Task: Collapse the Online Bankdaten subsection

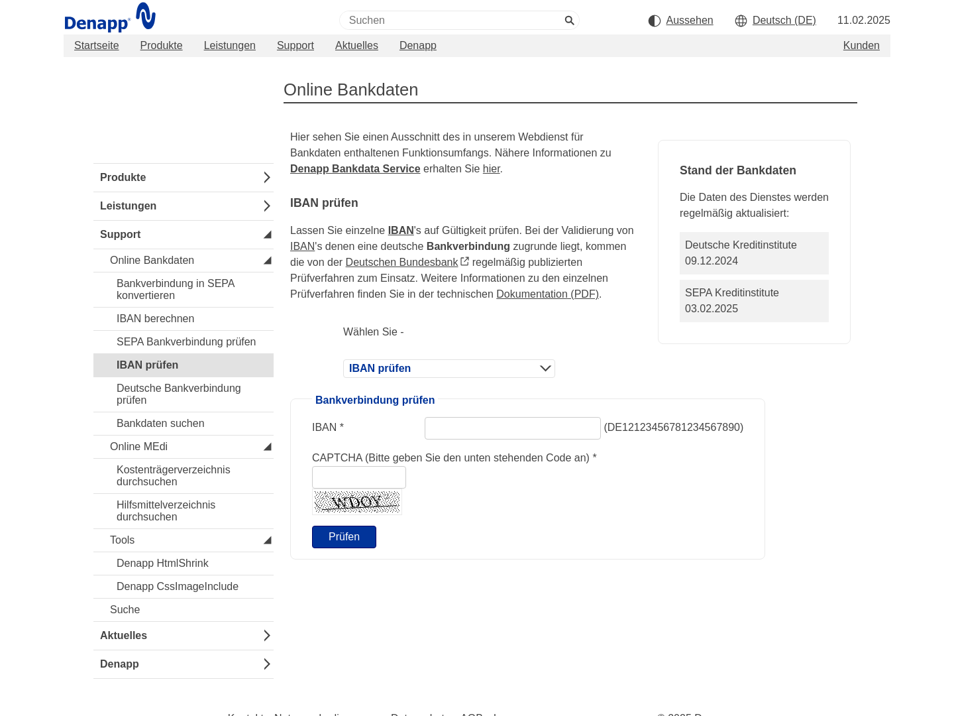Action: (x=267, y=261)
